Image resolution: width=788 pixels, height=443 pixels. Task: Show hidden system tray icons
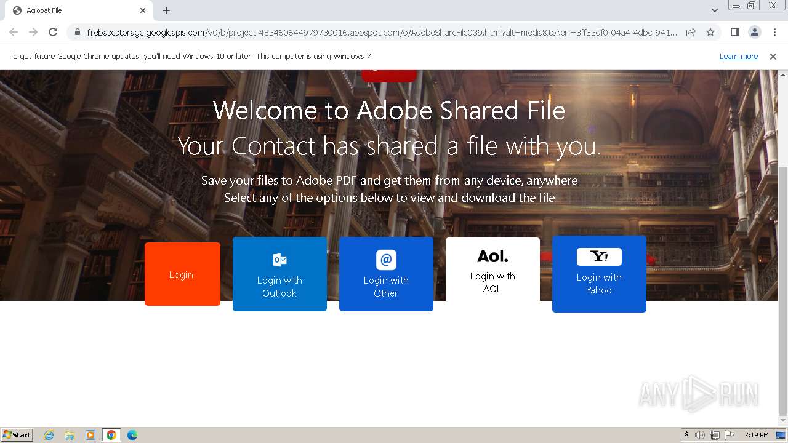686,435
